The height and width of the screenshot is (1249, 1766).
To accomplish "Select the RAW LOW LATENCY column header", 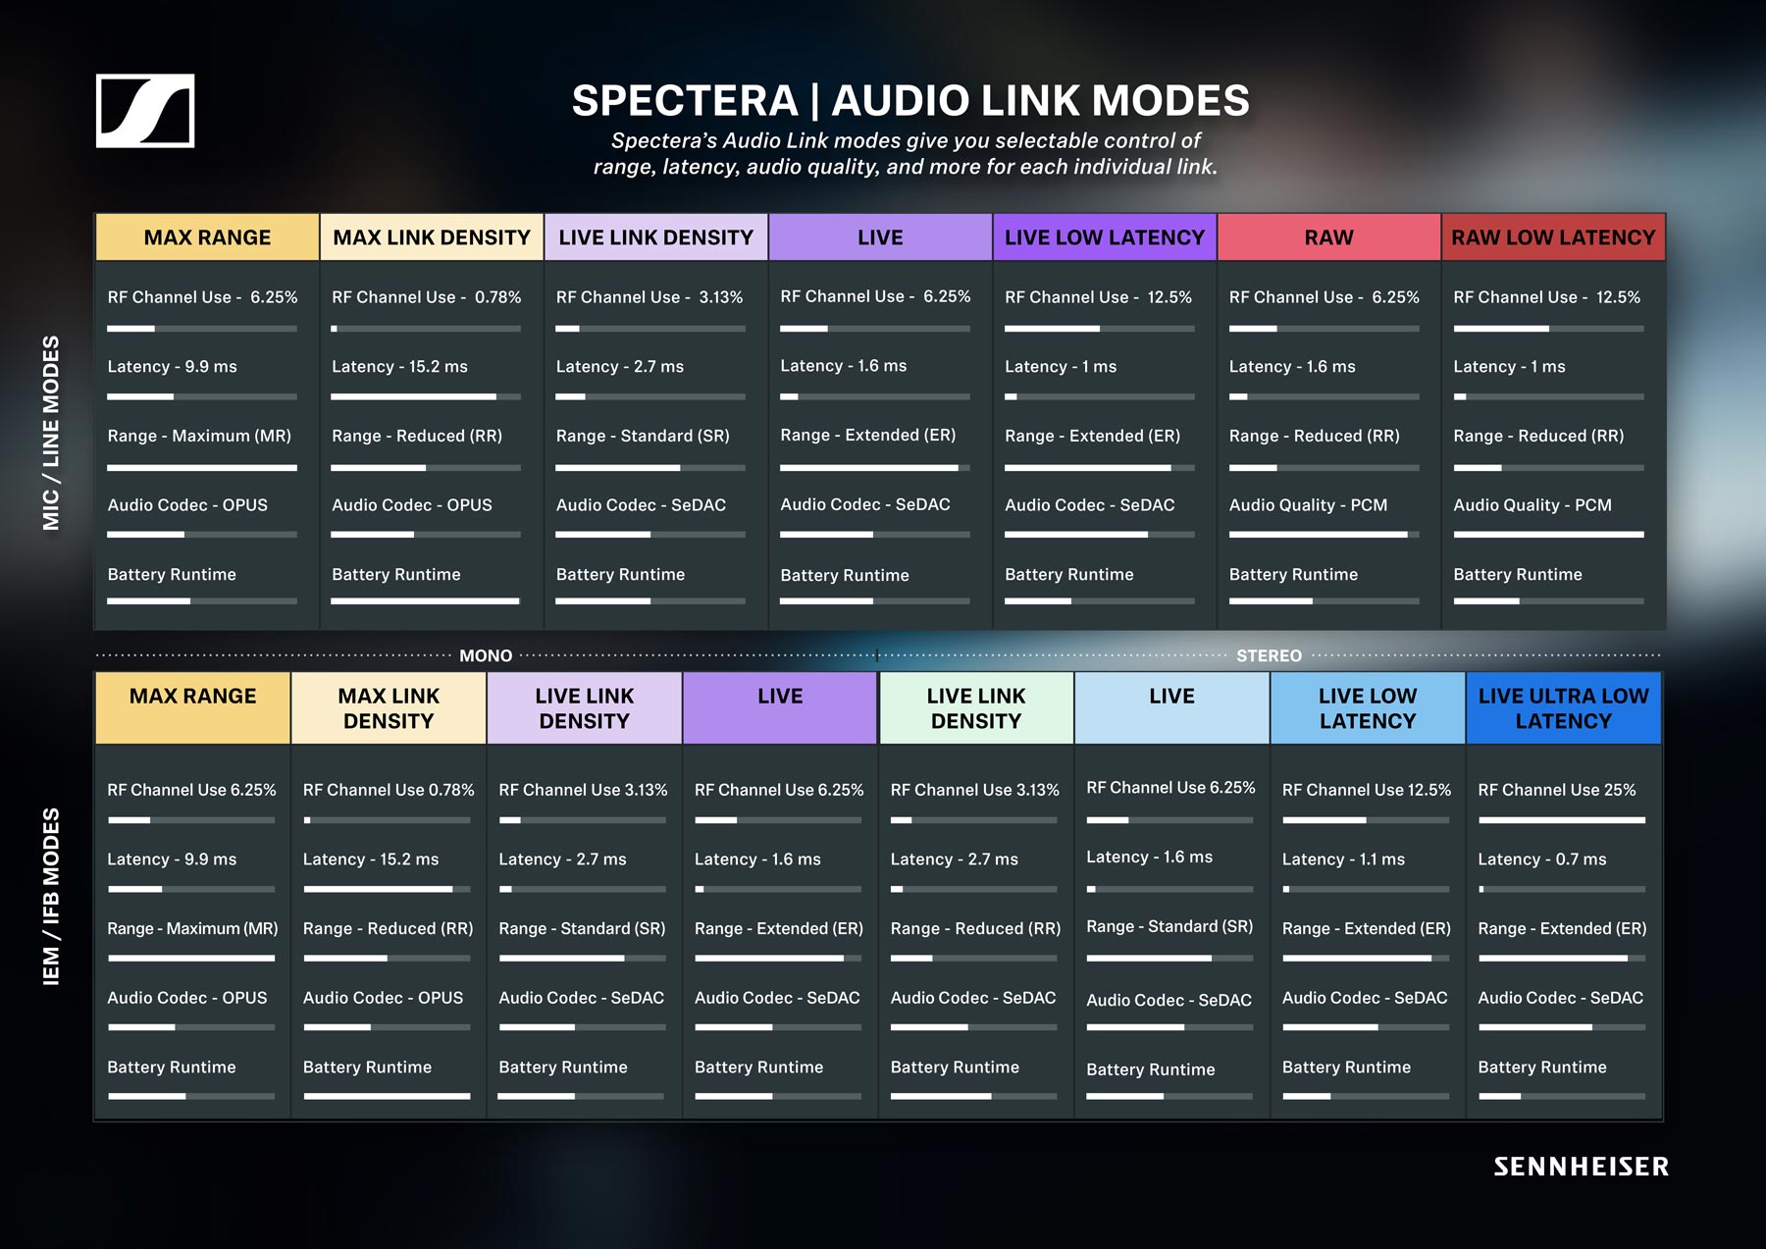I will [1552, 237].
